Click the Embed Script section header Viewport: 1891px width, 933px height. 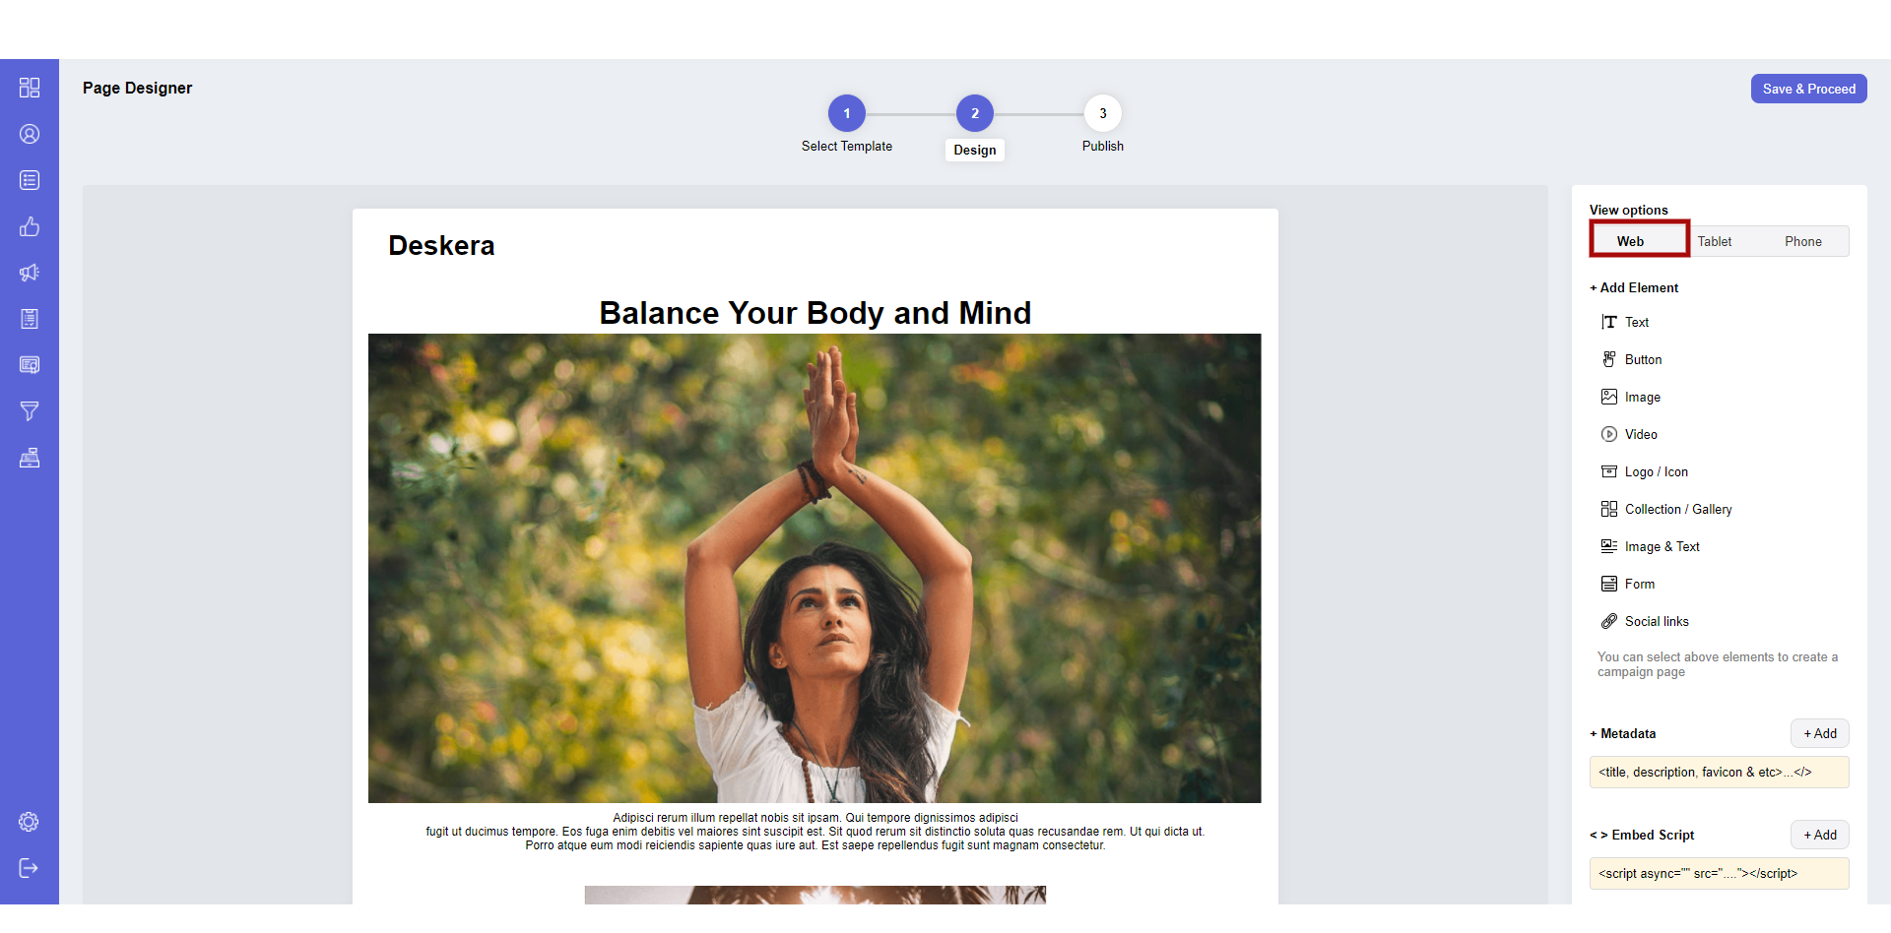(1642, 835)
